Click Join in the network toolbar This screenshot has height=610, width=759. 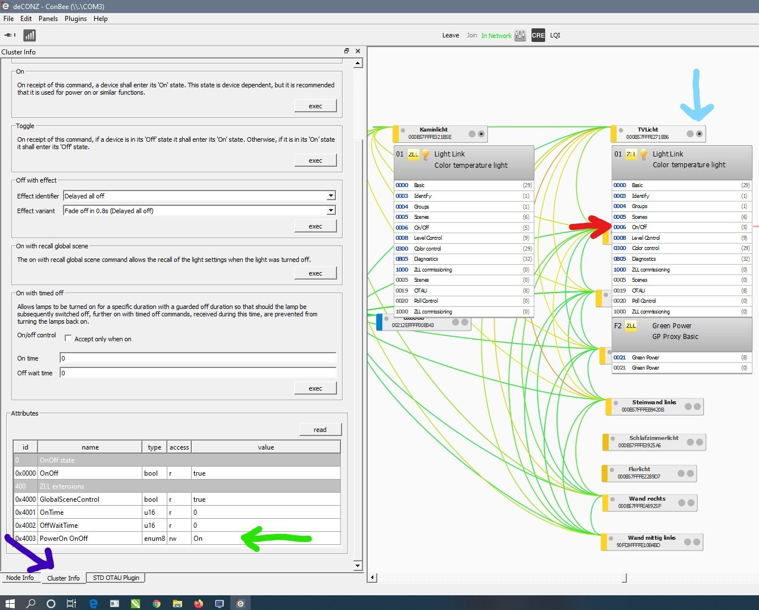tap(471, 35)
